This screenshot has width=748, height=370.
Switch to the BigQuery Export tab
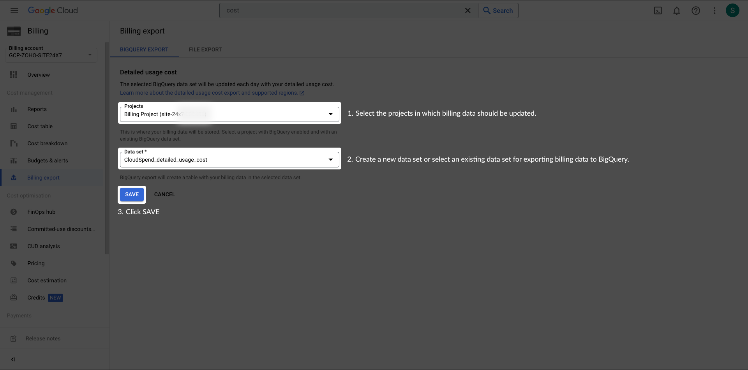[144, 49]
